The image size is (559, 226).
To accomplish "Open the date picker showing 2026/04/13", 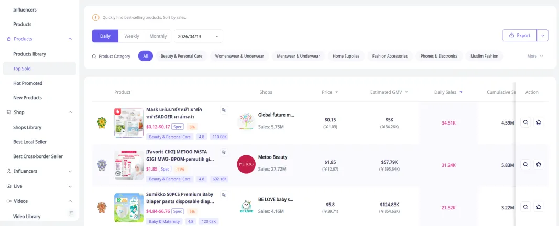I will pyautogui.click(x=198, y=36).
